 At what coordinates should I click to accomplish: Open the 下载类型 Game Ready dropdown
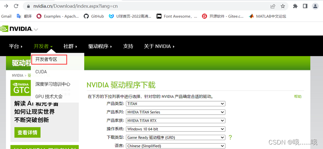176,137
